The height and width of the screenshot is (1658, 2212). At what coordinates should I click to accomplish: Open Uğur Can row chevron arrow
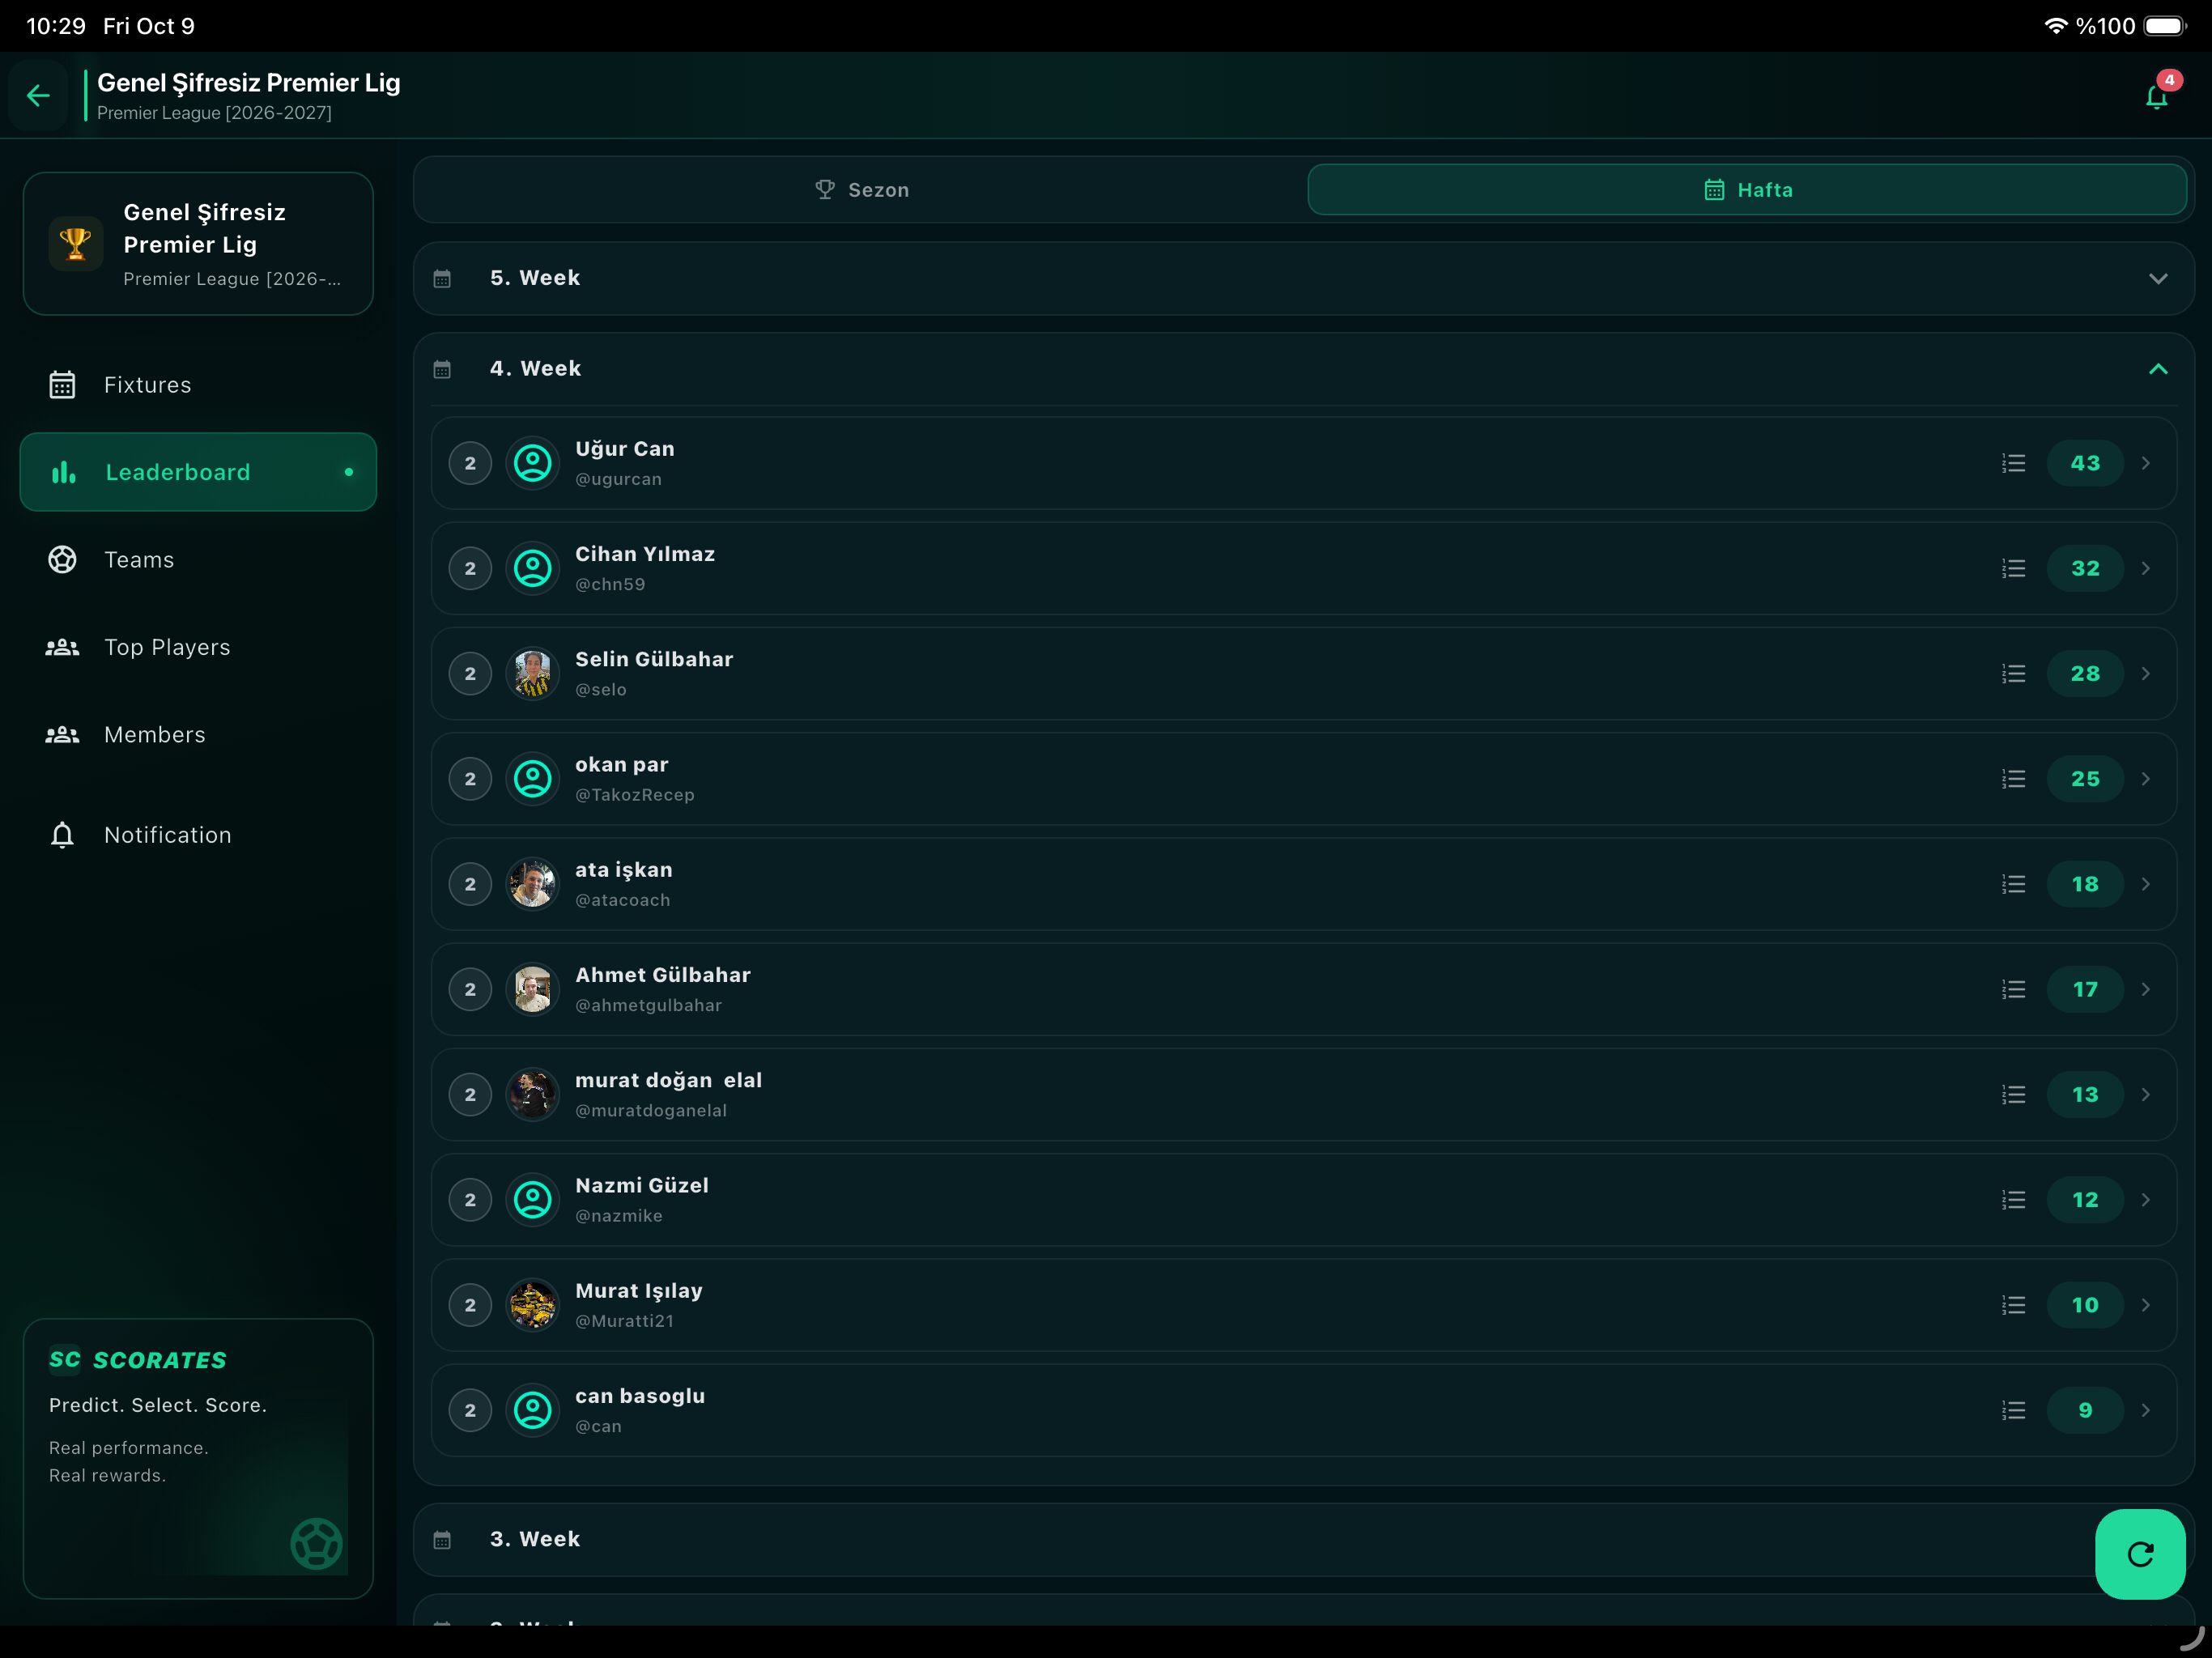(2146, 463)
